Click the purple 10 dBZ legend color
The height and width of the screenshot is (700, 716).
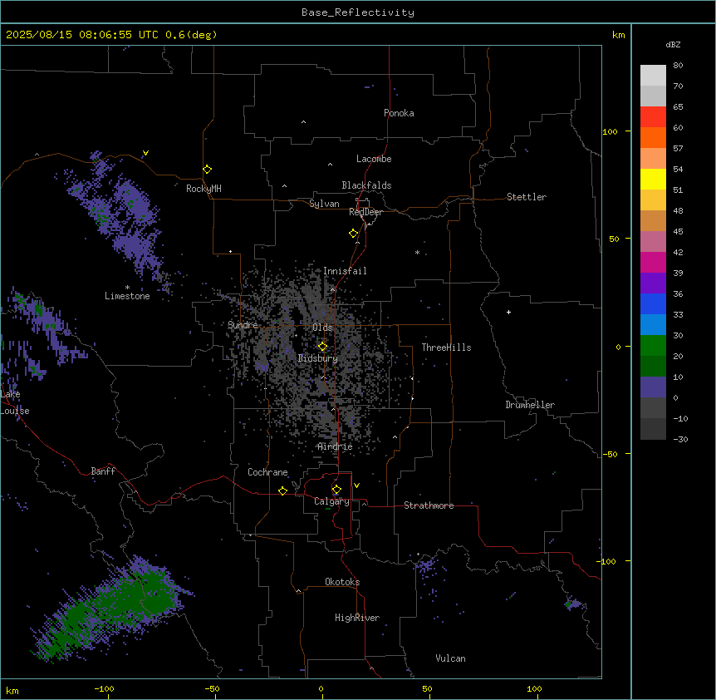coord(653,387)
